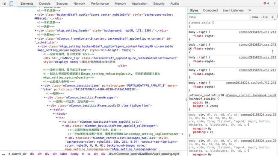The width and height of the screenshot is (278, 156).
Task: Select div.mCommon_controlListBlockApp4_spacing.right breadcrumb
Action: click(144, 154)
